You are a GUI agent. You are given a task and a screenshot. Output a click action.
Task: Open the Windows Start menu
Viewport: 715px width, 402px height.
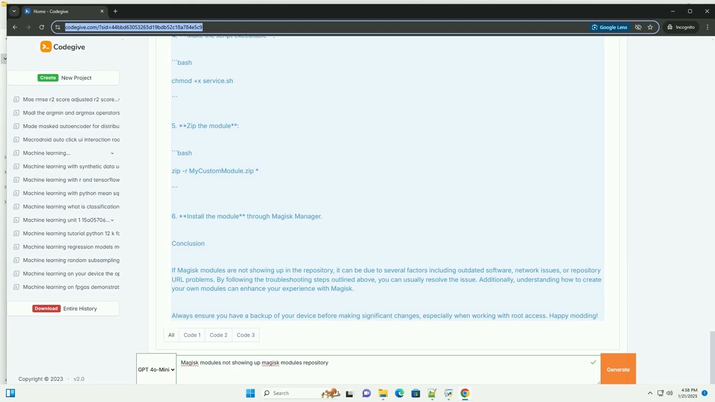pyautogui.click(x=250, y=393)
